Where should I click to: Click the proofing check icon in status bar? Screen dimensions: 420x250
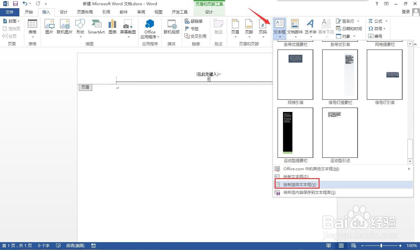click(58, 246)
